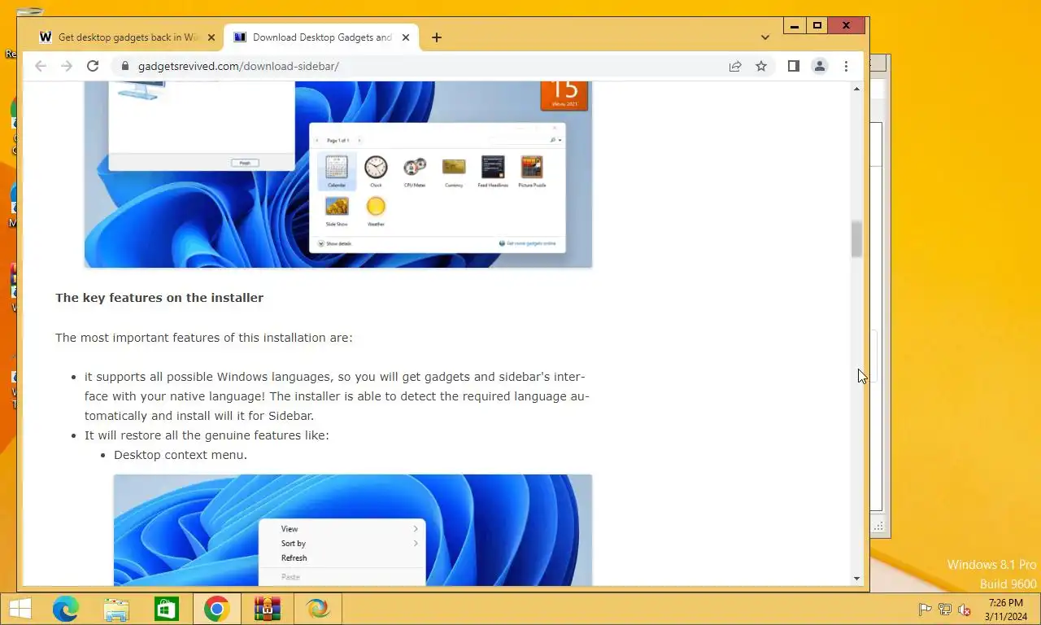This screenshot has width=1041, height=625.
Task: Minimize the Chrome window
Action: click(x=795, y=26)
